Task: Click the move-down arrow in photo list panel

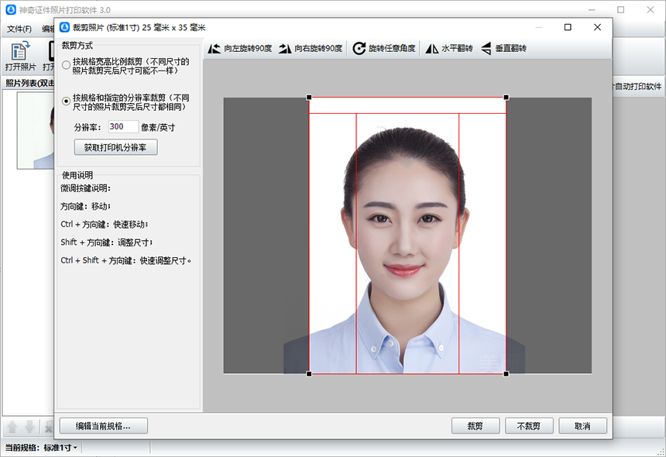Action: (28, 425)
